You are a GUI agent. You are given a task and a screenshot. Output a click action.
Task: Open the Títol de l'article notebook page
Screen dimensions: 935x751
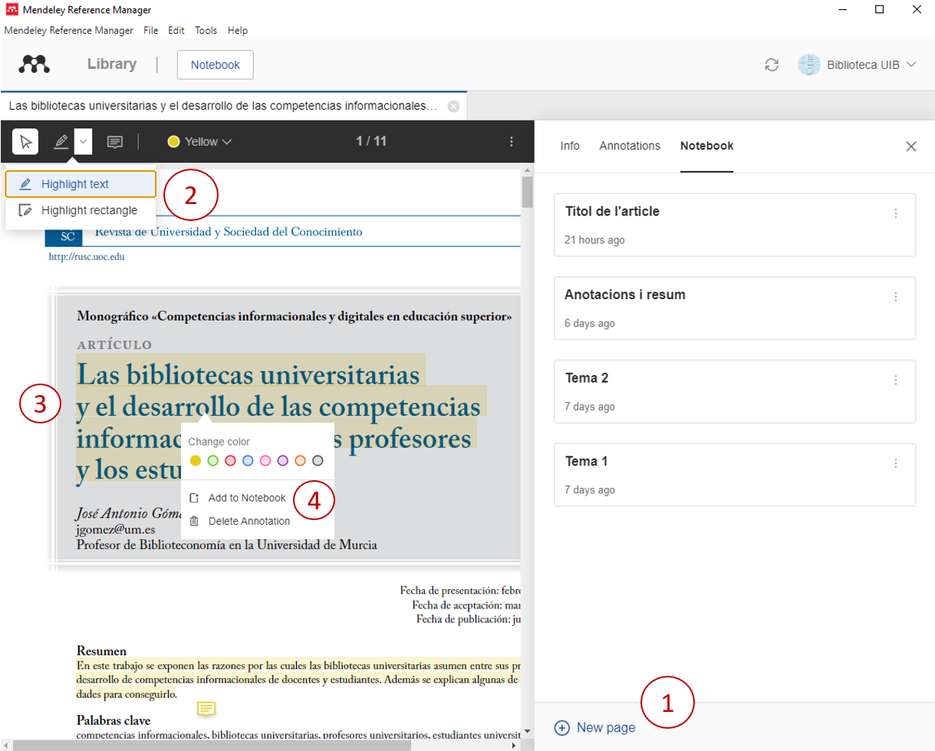[x=735, y=225]
